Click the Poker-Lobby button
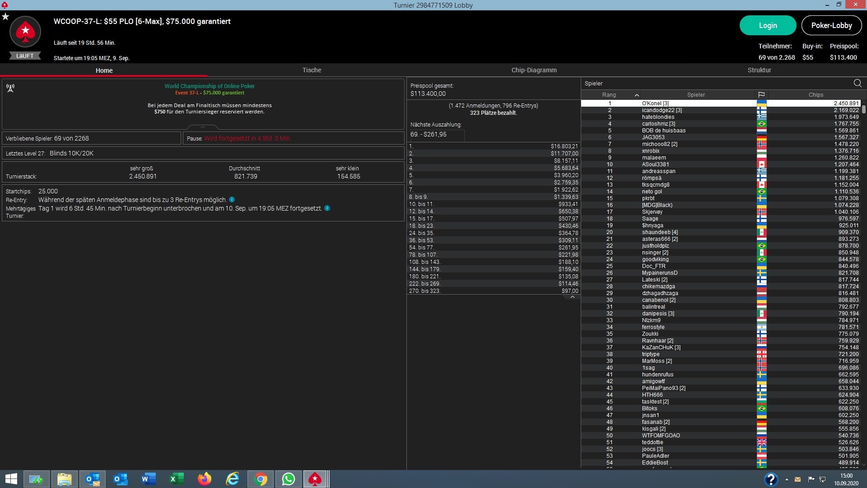The image size is (867, 488). [831, 25]
